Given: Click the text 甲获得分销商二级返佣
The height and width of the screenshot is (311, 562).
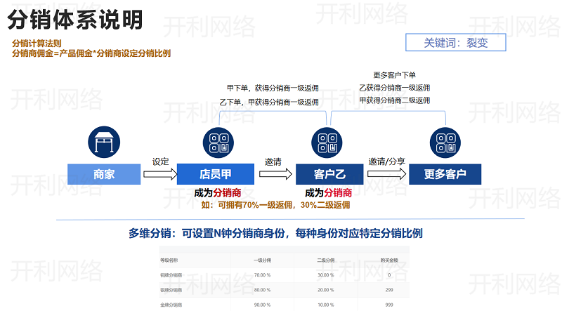Looking at the screenshot, I should [394, 100].
